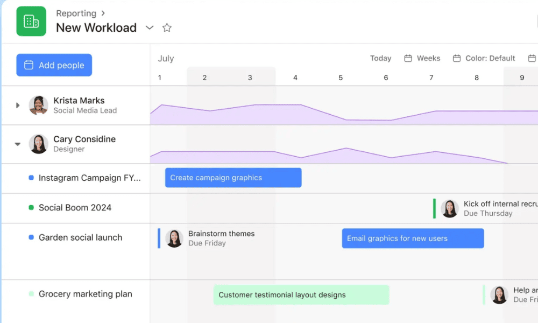Open the Email graphics for new users task

(413, 238)
